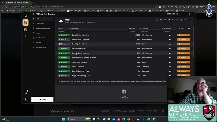Open the Tools sidebar item
This screenshot has height=122, width=217.
click(x=42, y=33)
